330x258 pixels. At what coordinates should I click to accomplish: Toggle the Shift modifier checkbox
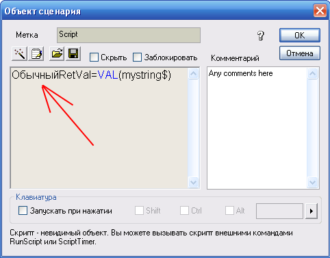point(139,211)
